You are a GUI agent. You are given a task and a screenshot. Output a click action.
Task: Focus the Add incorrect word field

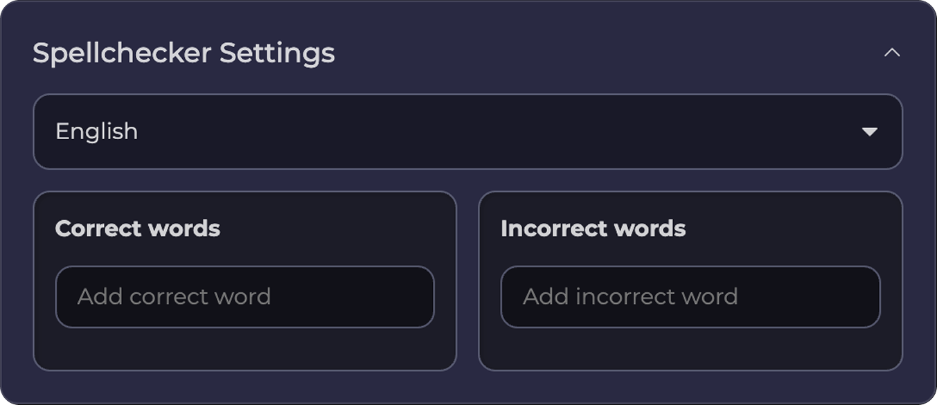pos(690,297)
